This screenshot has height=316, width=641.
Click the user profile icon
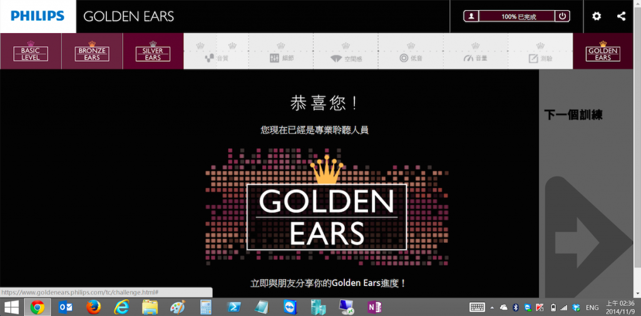pos(471,16)
